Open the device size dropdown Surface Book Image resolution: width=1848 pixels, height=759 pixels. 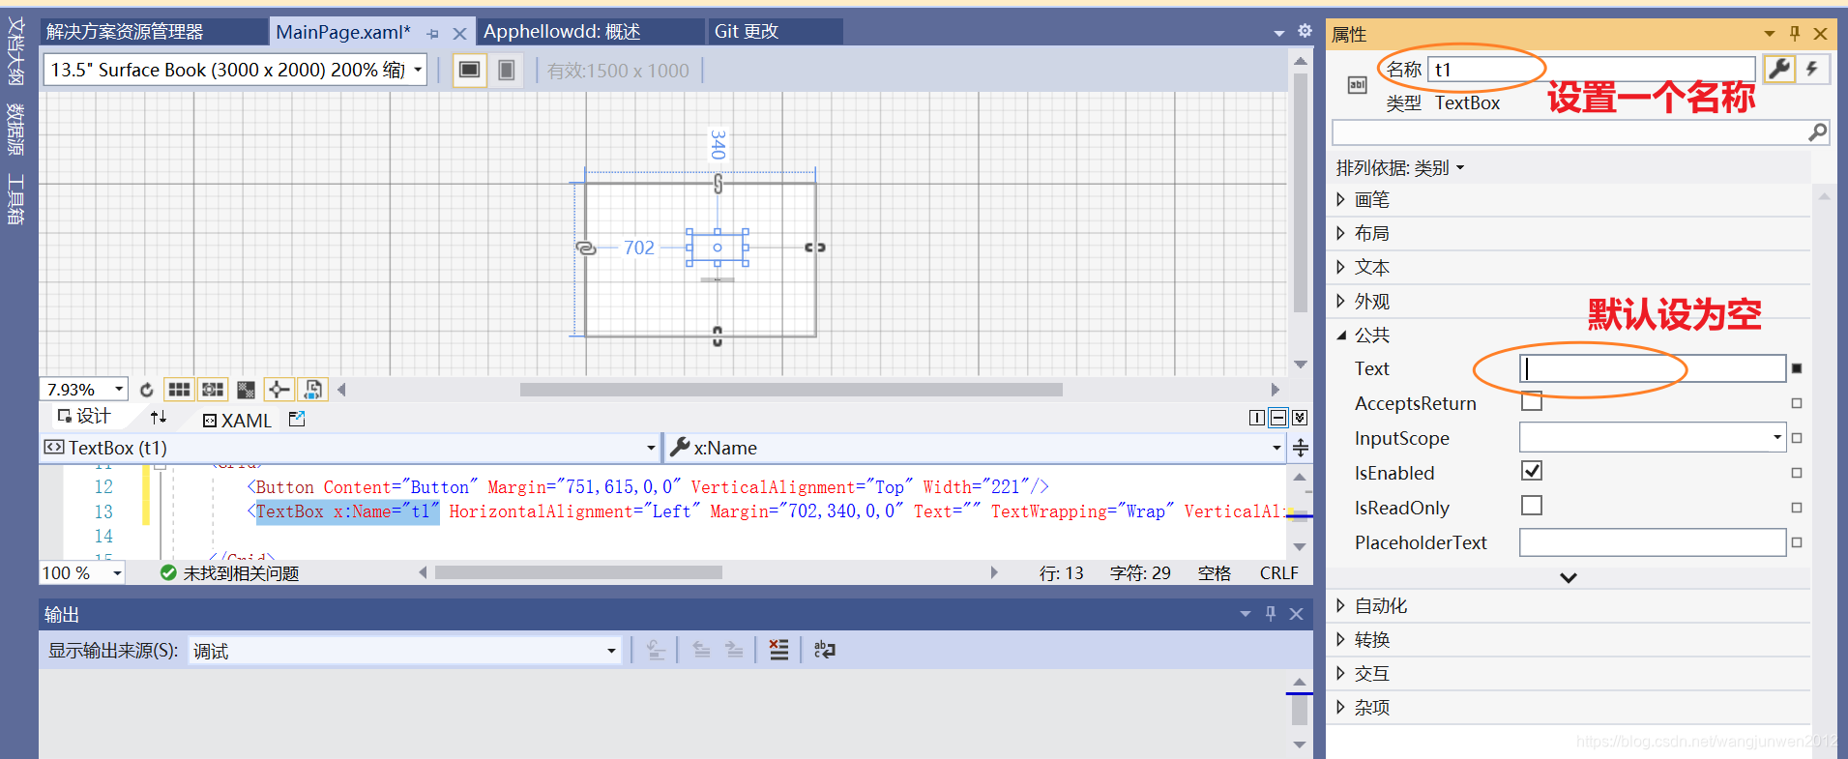point(418,70)
